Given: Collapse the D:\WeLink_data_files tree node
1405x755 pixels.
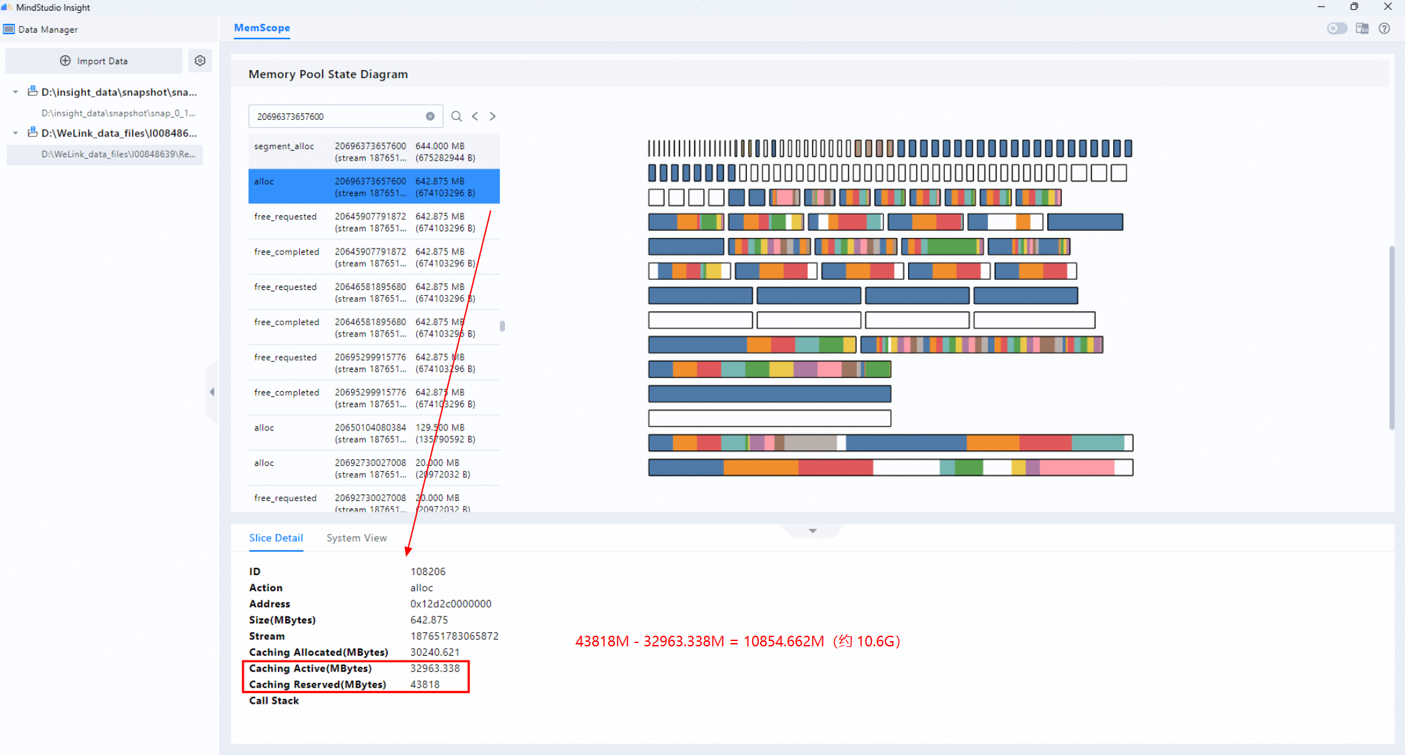Looking at the screenshot, I should click(x=15, y=133).
